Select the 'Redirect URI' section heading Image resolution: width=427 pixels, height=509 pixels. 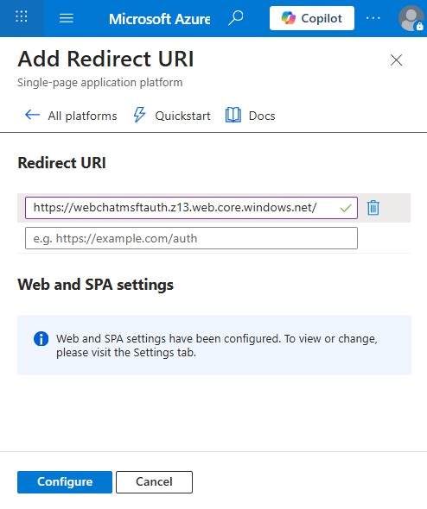tap(61, 163)
